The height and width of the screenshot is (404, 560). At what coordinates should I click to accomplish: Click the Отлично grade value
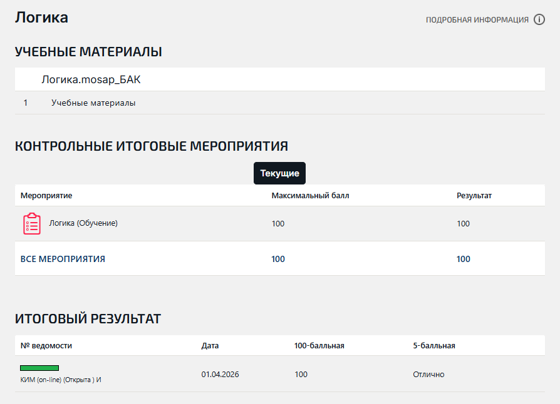428,375
